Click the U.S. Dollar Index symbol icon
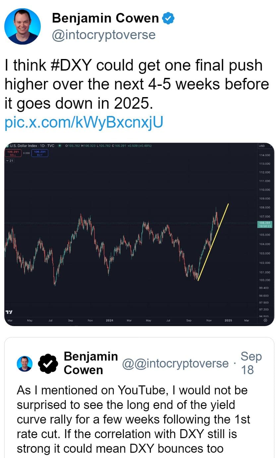The height and width of the screenshot is (458, 278). point(7,145)
